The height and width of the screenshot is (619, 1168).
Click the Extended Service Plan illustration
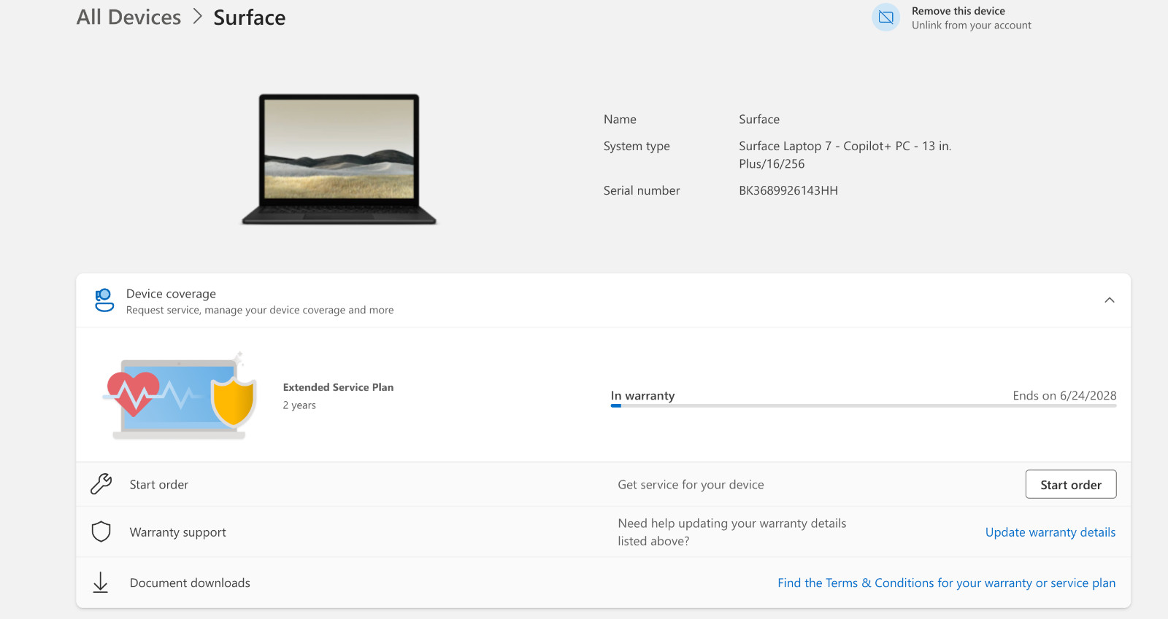coord(180,396)
